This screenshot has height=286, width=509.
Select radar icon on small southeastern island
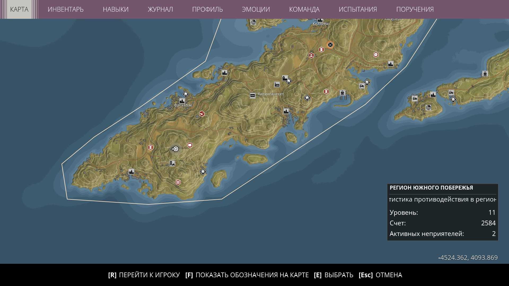point(428,107)
